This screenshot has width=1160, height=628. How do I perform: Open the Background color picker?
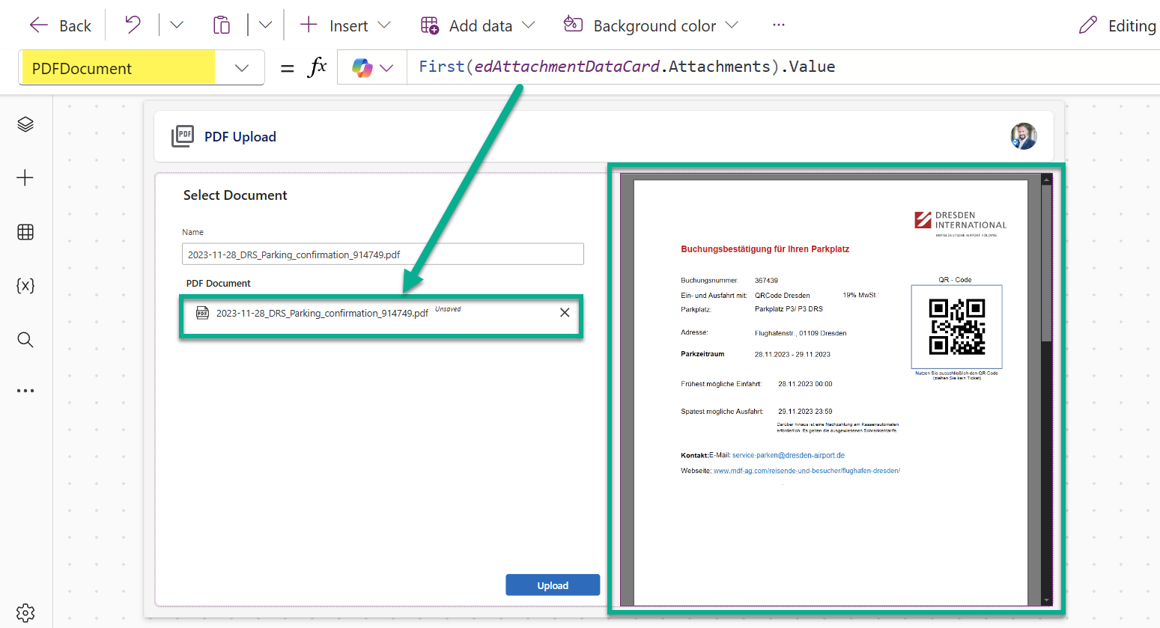point(651,25)
